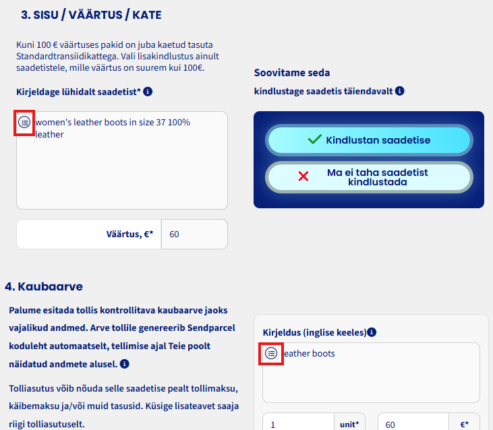Click the paragraph starting Palume esitada tollis

(122, 337)
